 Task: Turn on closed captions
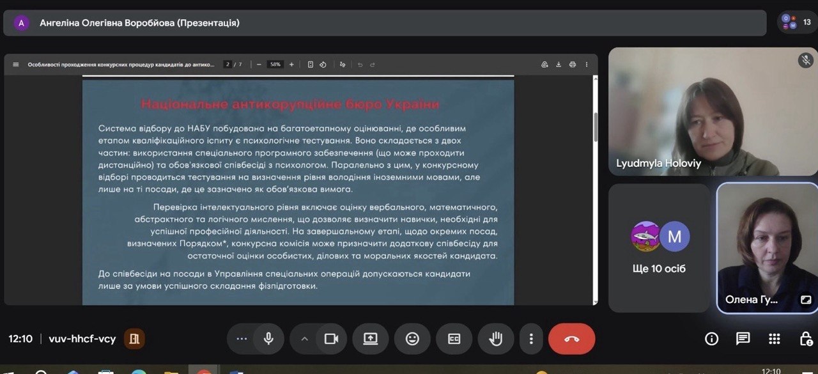pyautogui.click(x=454, y=339)
